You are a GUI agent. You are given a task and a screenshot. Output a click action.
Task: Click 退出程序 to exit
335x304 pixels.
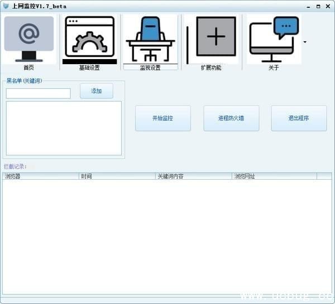pos(299,118)
